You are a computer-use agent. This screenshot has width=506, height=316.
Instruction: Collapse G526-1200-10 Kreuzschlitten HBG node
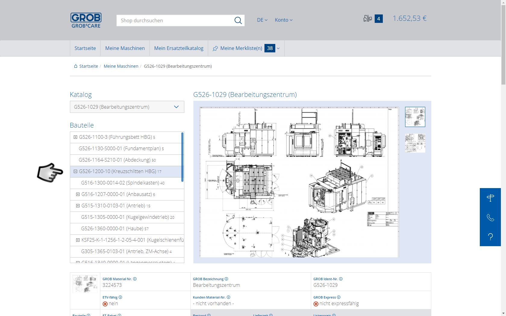75,172
